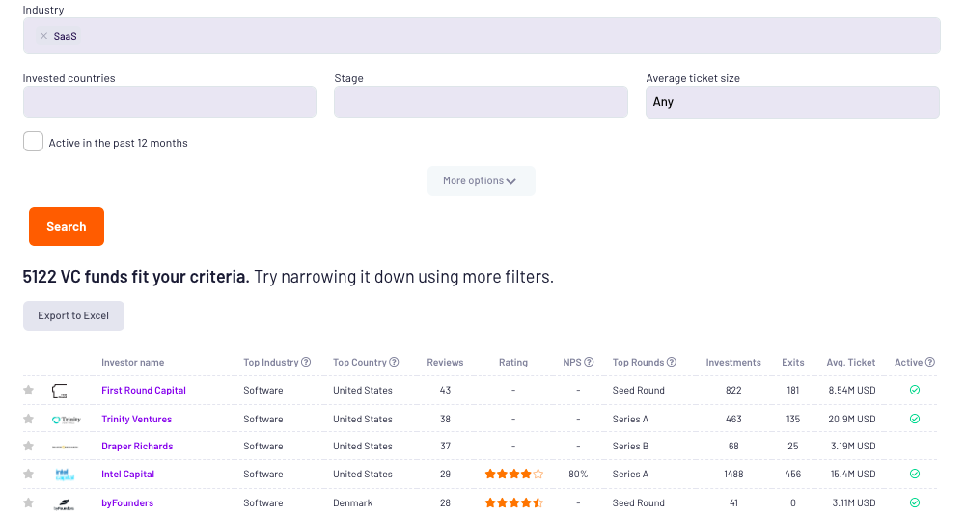
Task: Click byFounders logo
Action: [64, 504]
